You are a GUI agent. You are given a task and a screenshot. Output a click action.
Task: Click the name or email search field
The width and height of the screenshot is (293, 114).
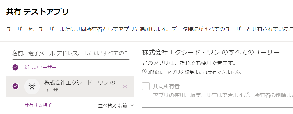coord(71,53)
